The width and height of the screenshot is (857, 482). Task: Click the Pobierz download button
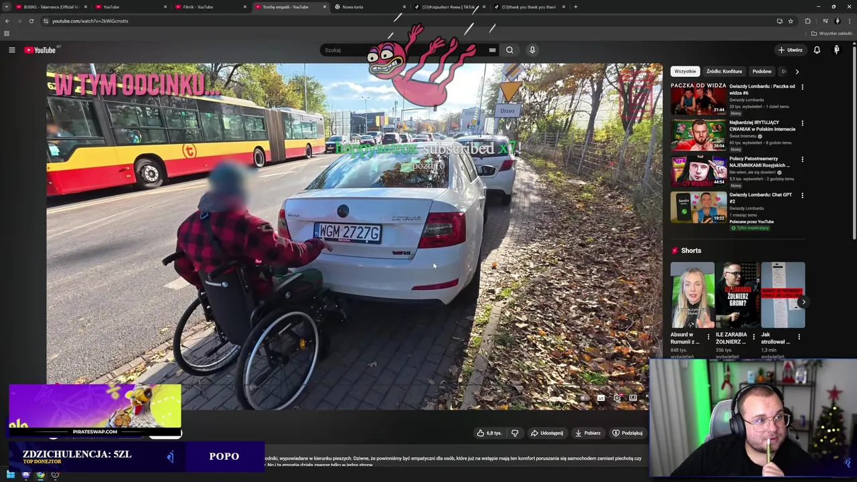click(588, 433)
